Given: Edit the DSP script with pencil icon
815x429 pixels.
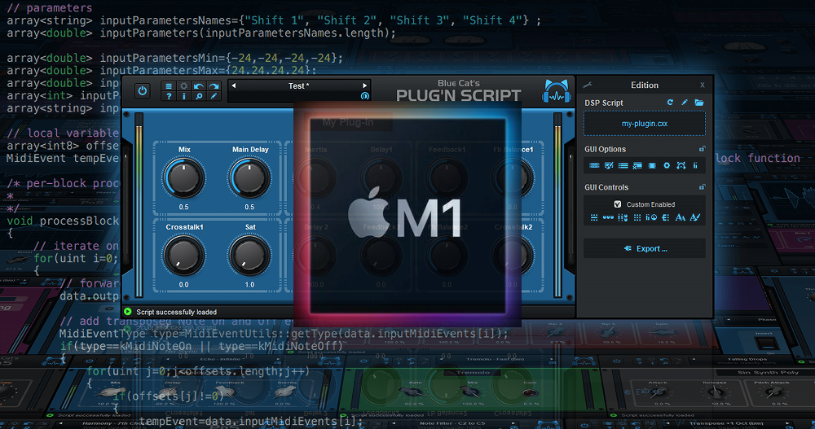Looking at the screenshot, I should [685, 103].
